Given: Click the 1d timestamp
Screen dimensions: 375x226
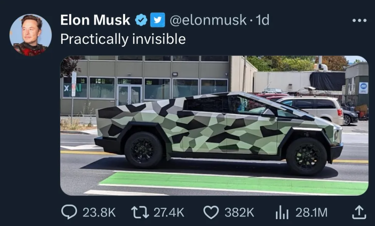Looking at the screenshot, I should (262, 20).
